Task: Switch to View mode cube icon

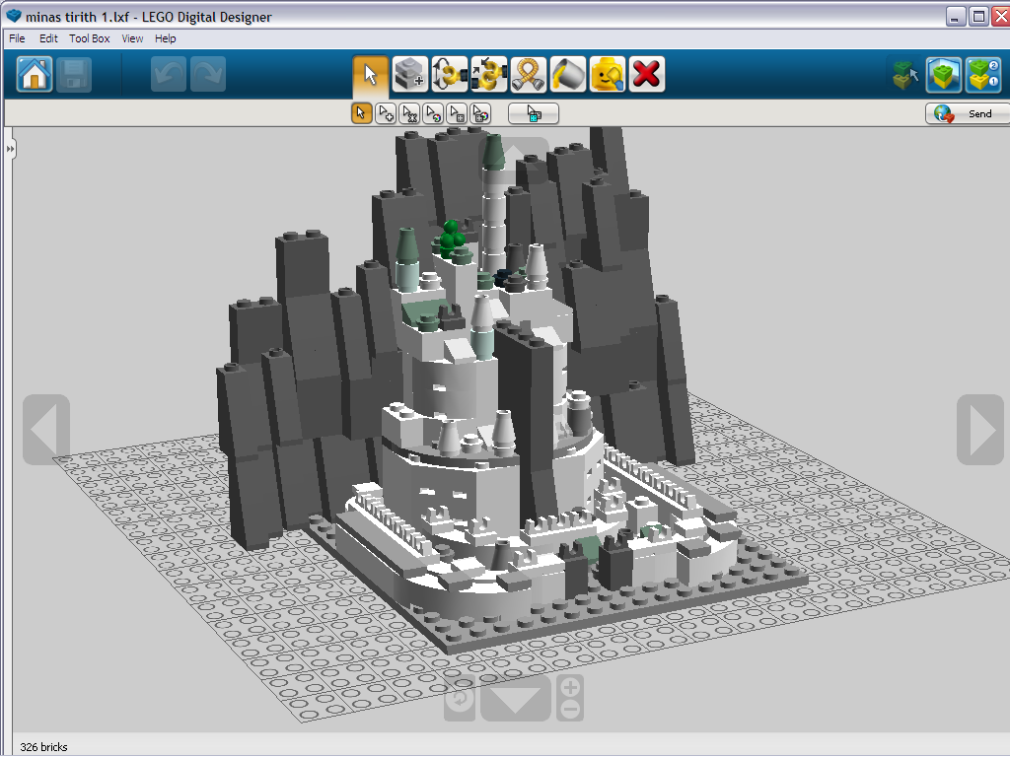Action: point(944,75)
